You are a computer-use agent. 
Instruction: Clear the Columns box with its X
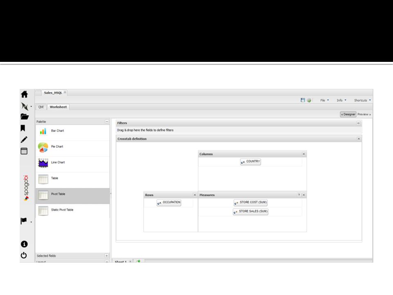(x=304, y=154)
